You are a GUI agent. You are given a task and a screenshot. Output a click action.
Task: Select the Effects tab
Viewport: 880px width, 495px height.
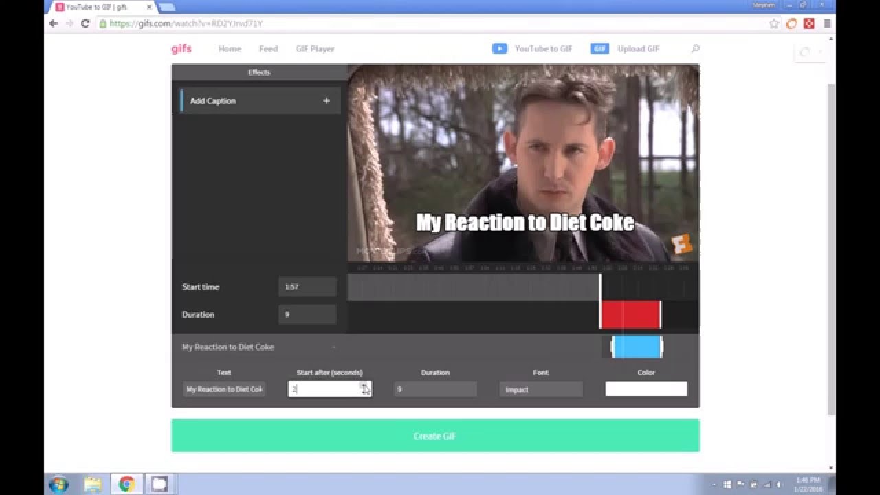click(259, 72)
